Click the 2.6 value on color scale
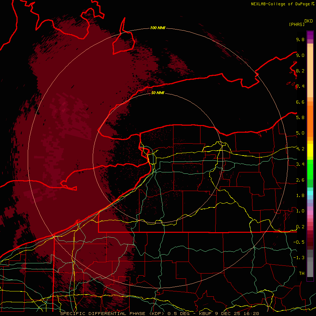This screenshot has height=316, width=316. [300, 180]
